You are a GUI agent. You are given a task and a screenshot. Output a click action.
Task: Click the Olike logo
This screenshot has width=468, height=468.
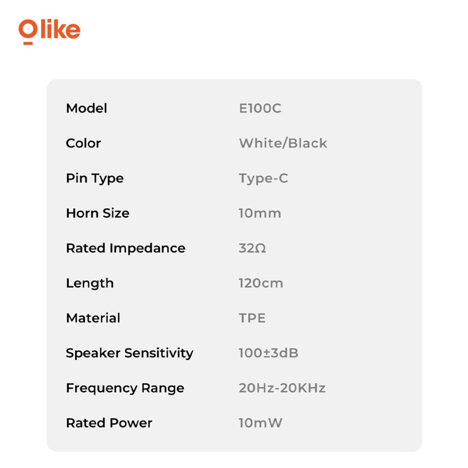pyautogui.click(x=49, y=31)
